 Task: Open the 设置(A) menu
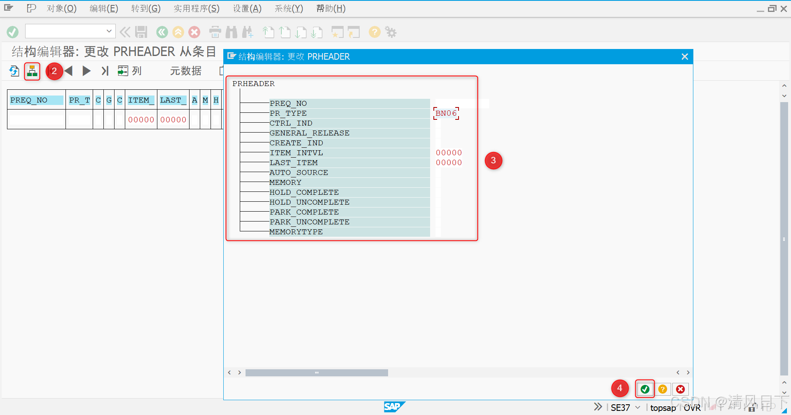click(247, 9)
